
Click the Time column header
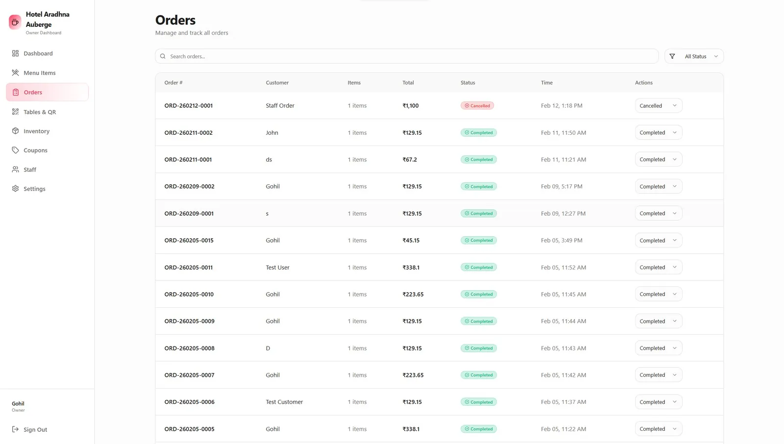coord(547,83)
